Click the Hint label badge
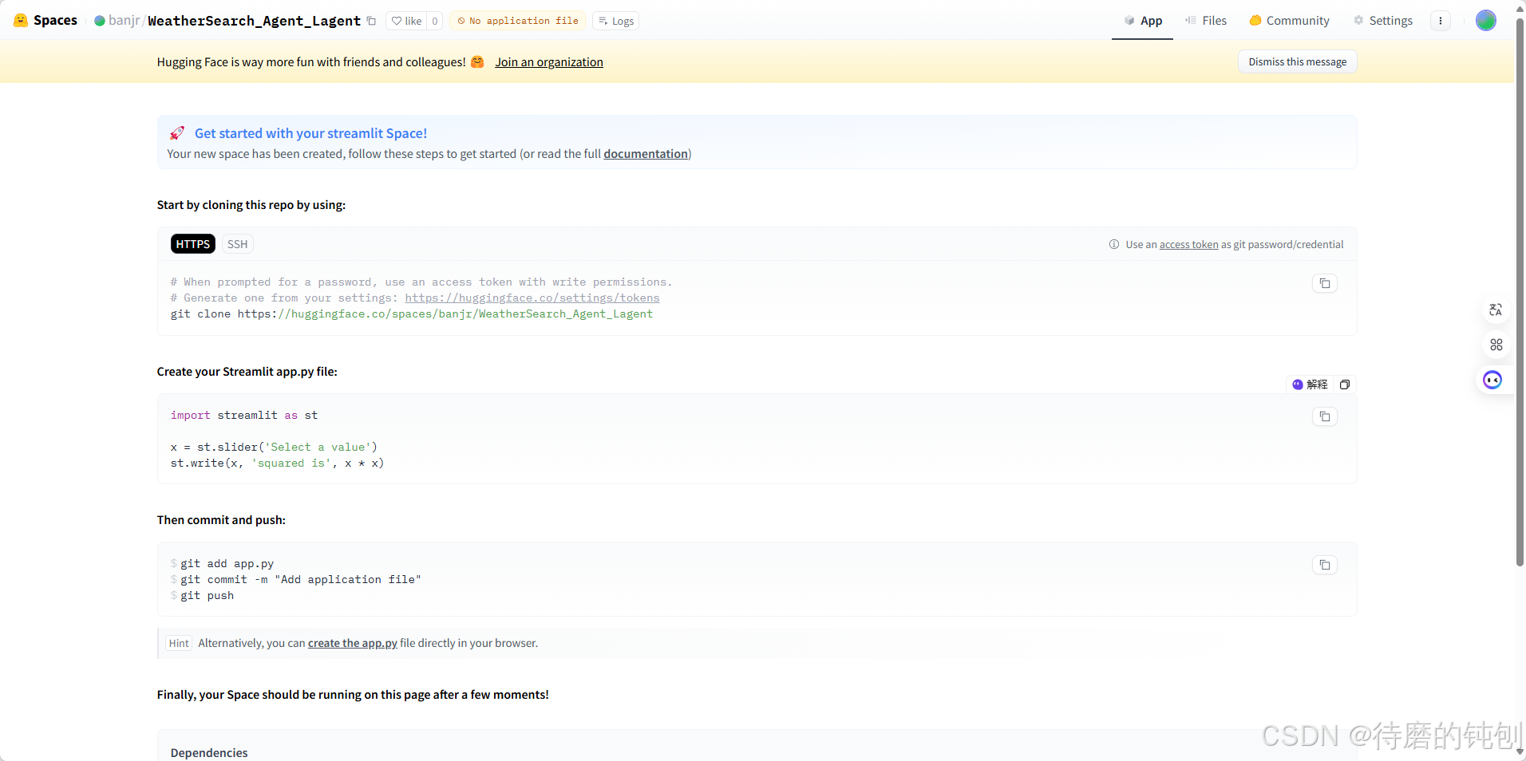Image resolution: width=1526 pixels, height=761 pixels. pos(179,643)
